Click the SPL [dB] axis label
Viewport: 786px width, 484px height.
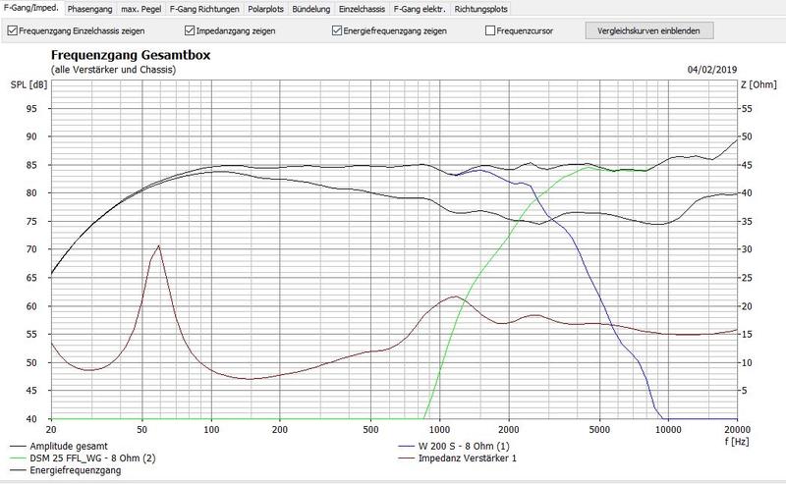[28, 84]
